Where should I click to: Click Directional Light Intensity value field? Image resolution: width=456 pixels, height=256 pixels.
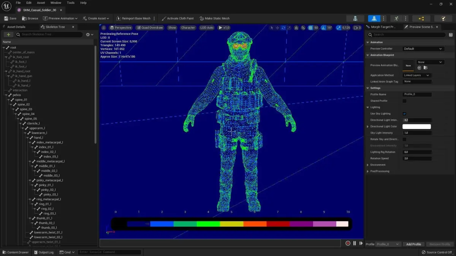417,120
